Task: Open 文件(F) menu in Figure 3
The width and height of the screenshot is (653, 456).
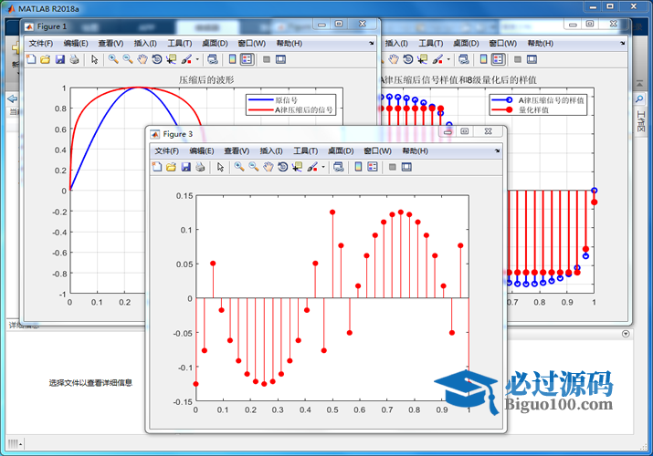Action: (x=166, y=150)
